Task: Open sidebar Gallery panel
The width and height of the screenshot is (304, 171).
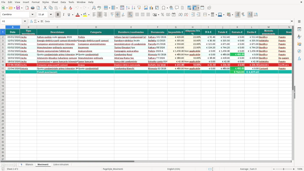Action: pyautogui.click(x=299, y=44)
